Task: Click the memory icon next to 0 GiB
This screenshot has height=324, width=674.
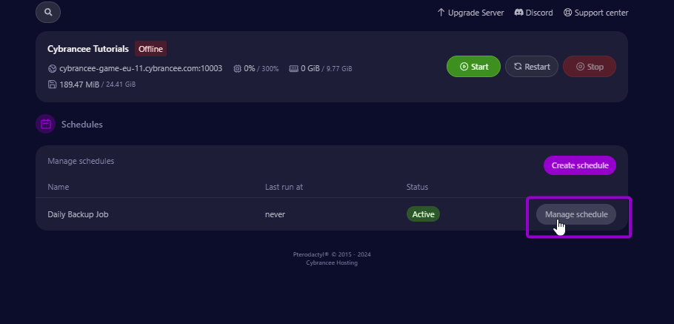Action: 293,68
